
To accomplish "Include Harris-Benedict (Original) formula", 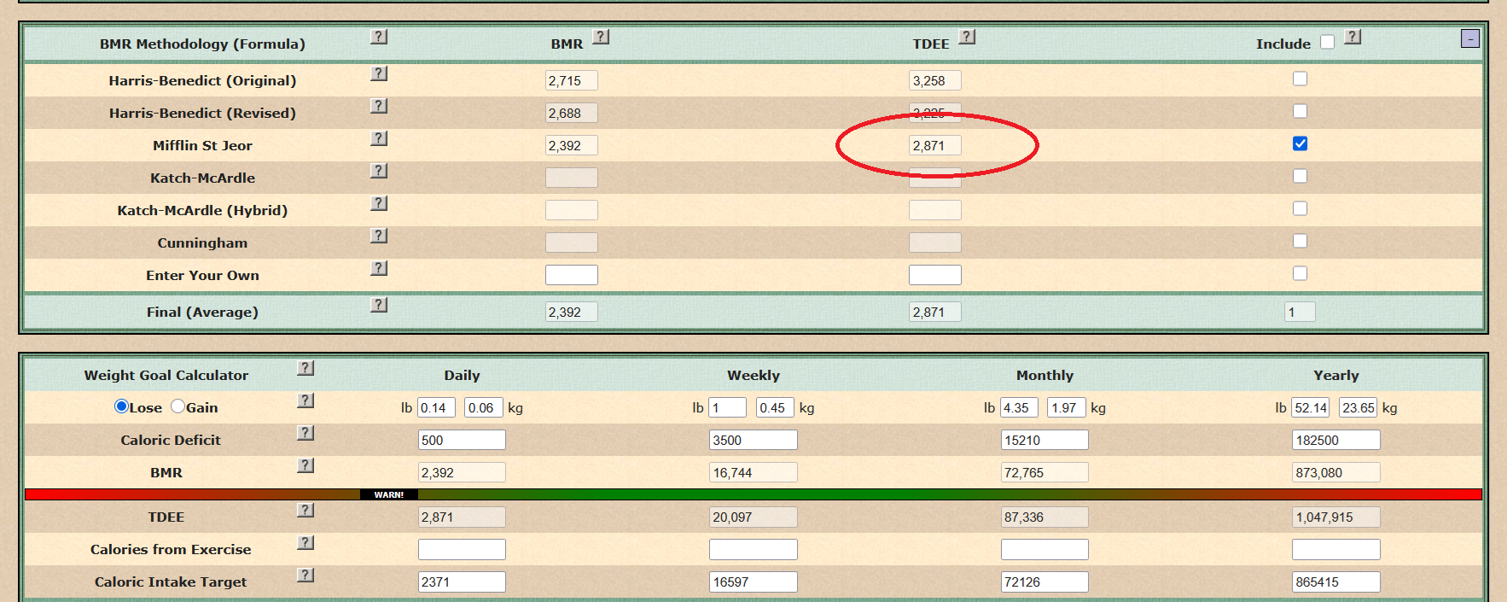I will tap(1300, 79).
